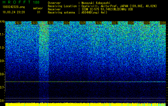Click the Receiving antenna label

(61, 12)
